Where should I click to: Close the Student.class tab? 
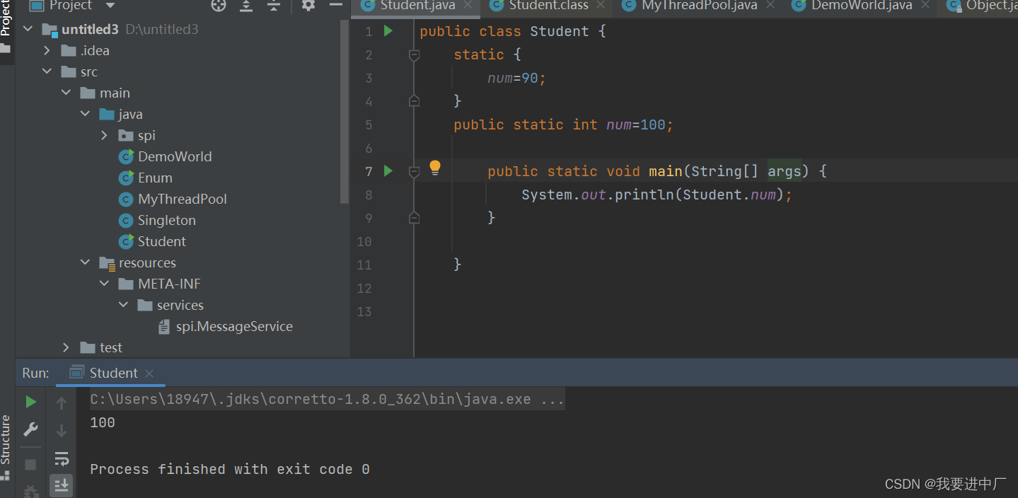(601, 6)
